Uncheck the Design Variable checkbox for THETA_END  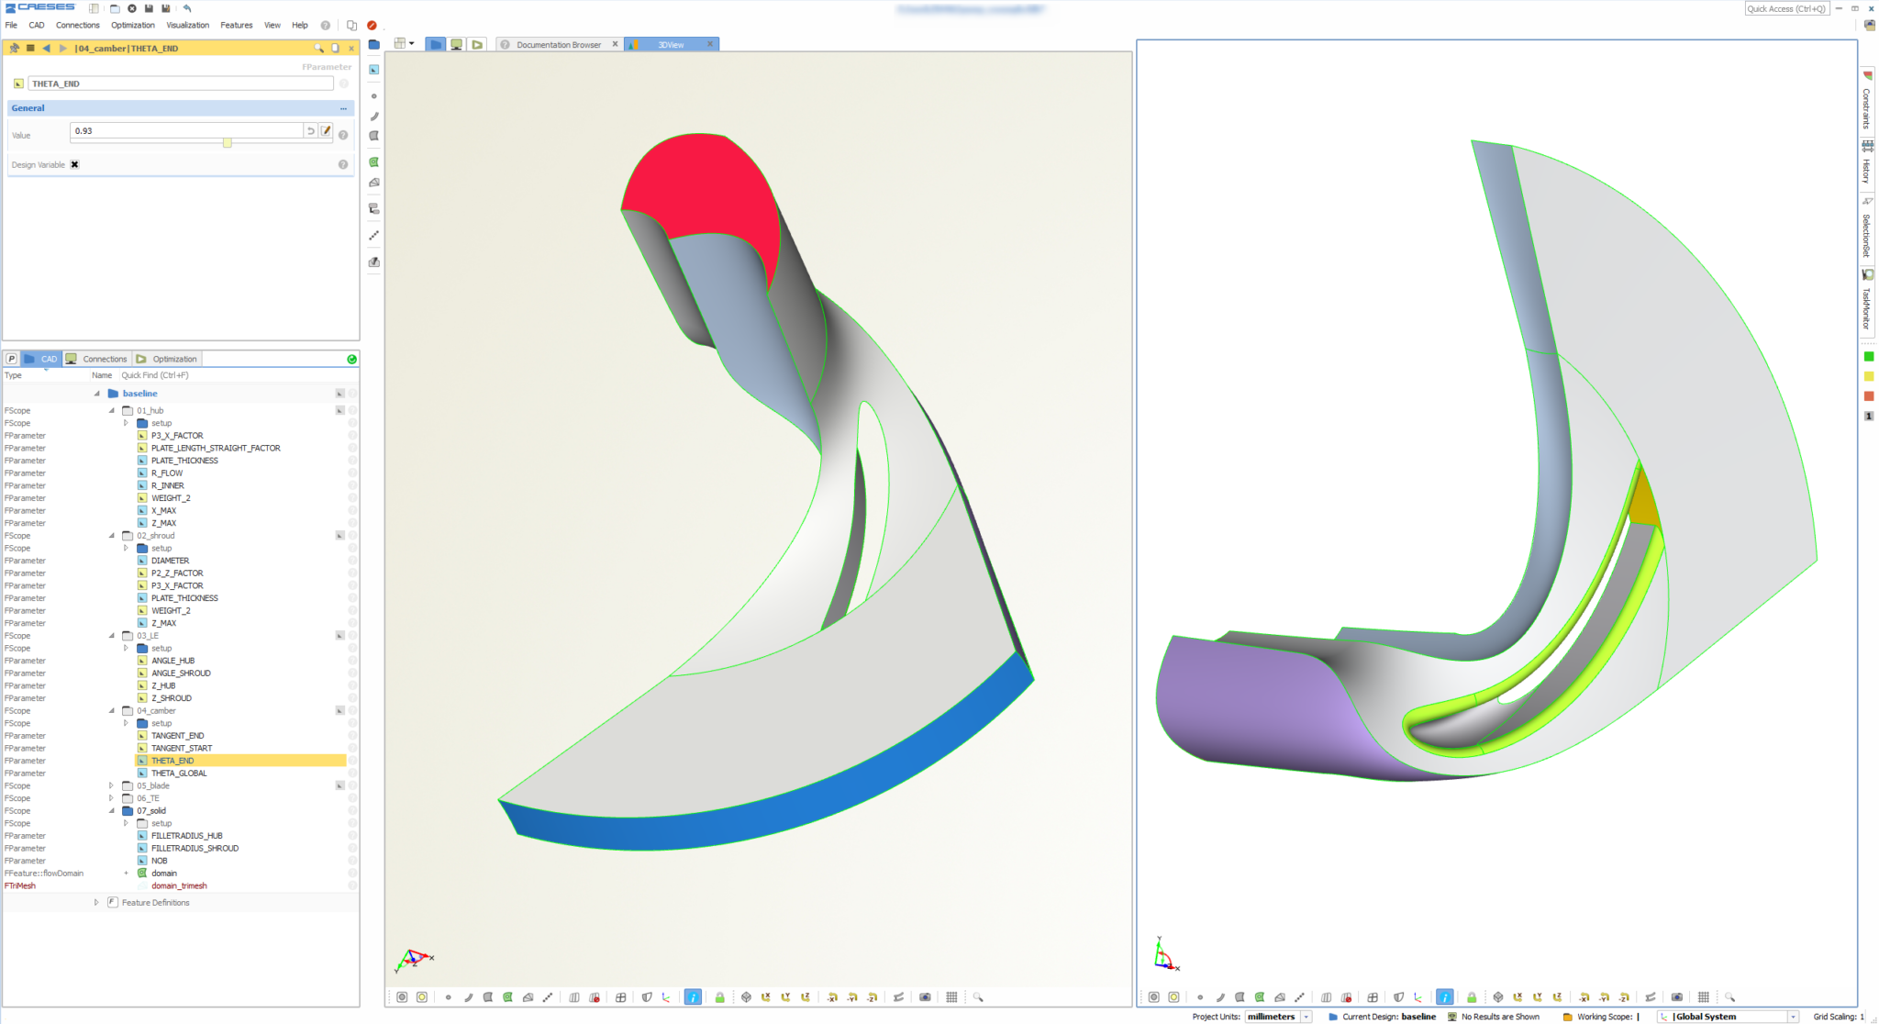coord(74,164)
